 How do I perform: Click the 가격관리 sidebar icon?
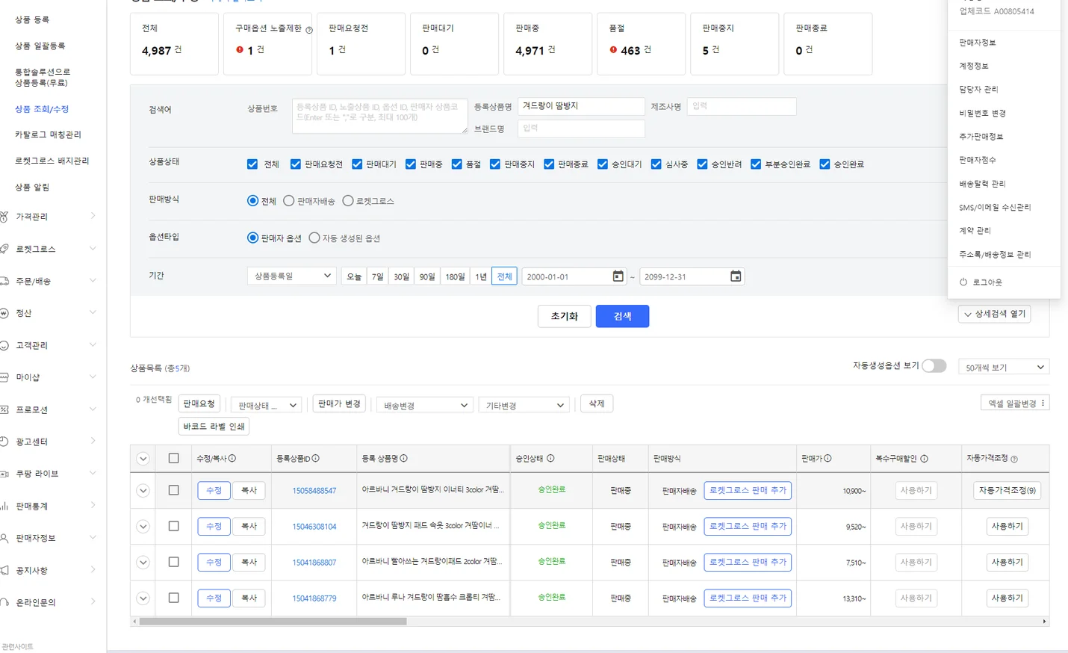(x=4, y=217)
